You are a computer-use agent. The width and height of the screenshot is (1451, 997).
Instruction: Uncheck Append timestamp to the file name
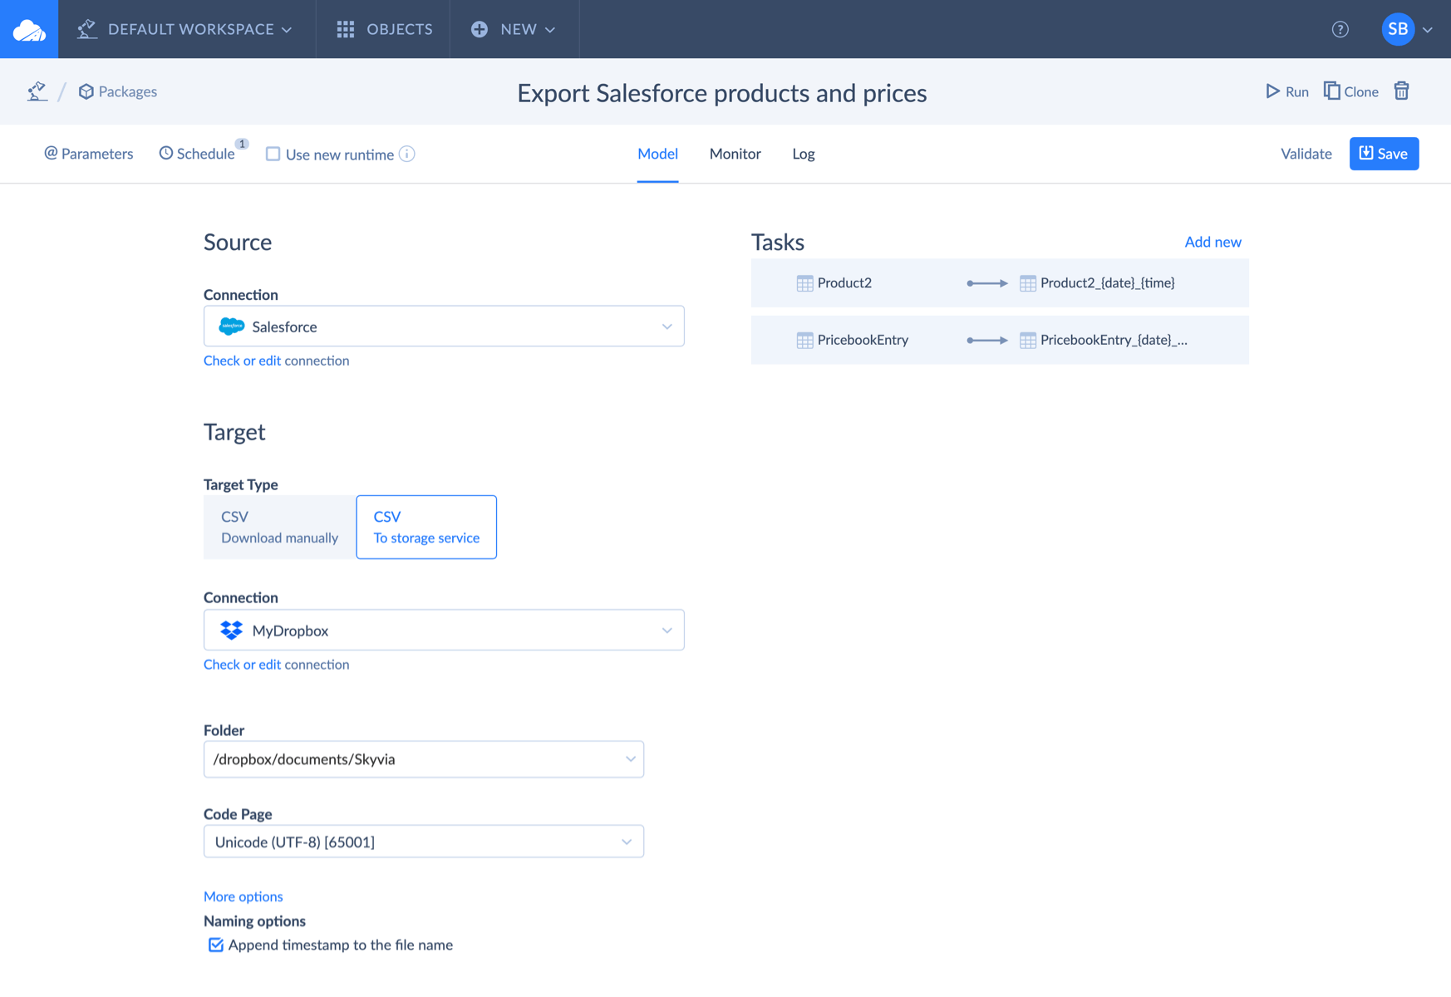(x=216, y=945)
